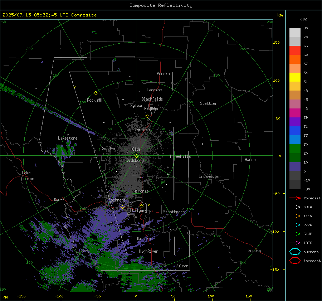322x301 pixels.
Task: Select the top light gray 80 dBZ swatch
Action: tap(295, 32)
